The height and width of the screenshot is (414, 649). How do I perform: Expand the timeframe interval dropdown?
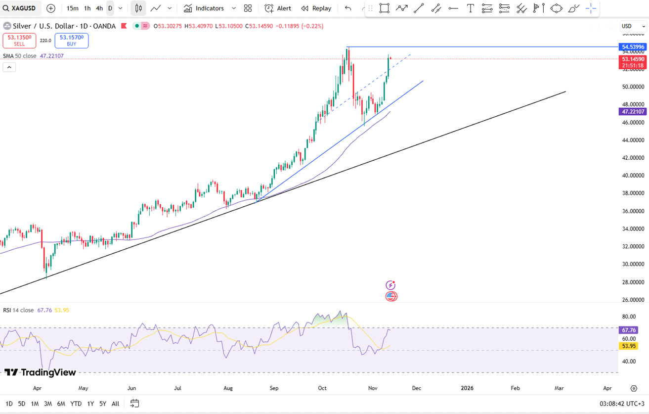tap(120, 8)
